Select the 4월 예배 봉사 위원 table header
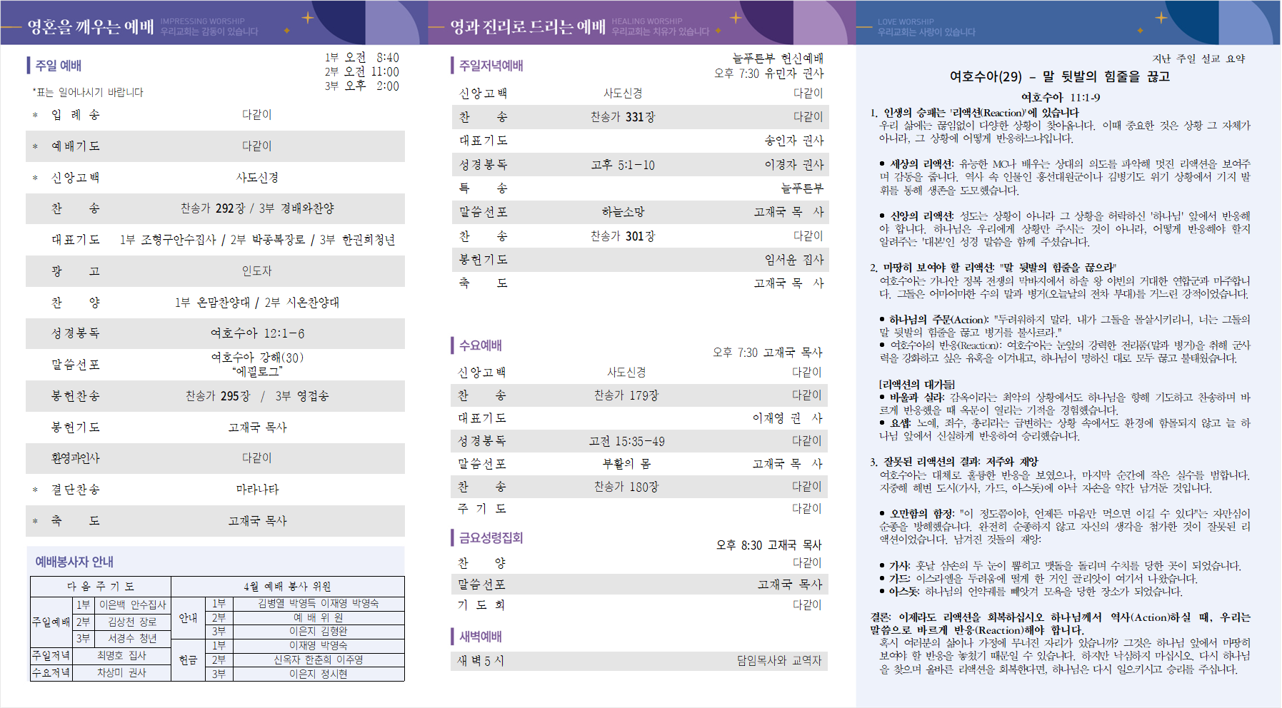Viewport: 1282px width, 708px height. click(x=287, y=586)
